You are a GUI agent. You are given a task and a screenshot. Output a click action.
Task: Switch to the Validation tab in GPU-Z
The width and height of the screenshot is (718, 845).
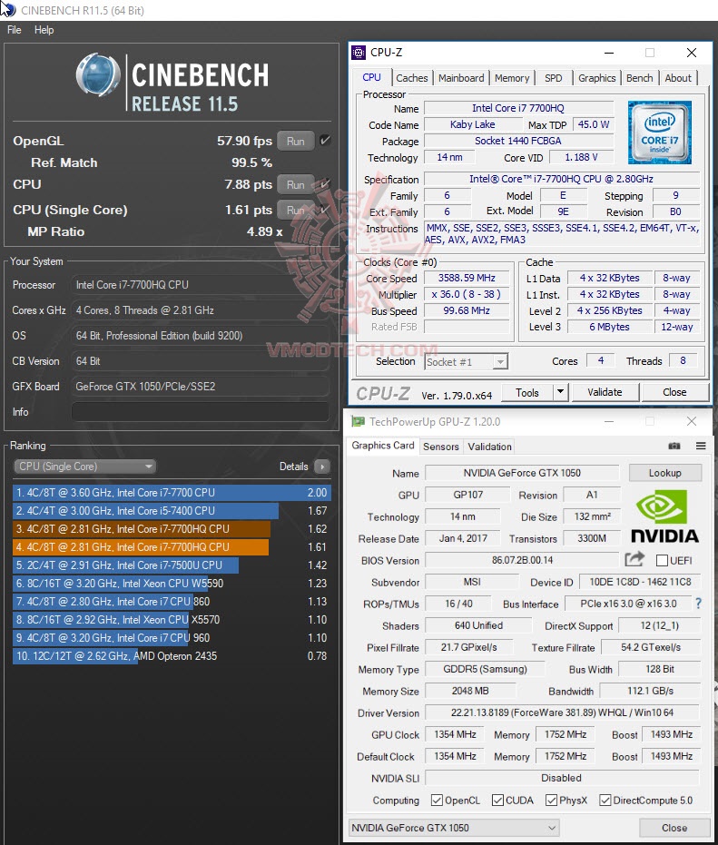point(489,447)
